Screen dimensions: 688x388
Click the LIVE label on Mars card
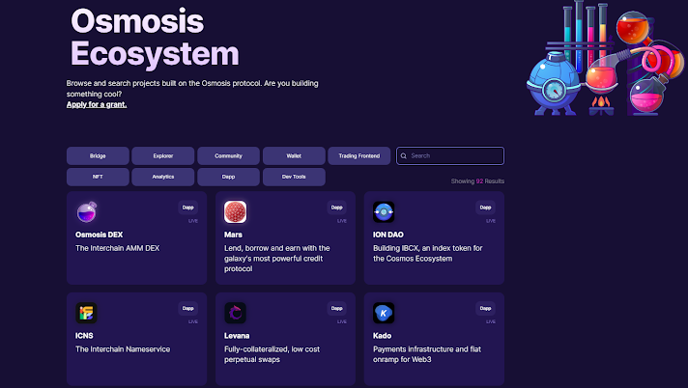click(342, 221)
